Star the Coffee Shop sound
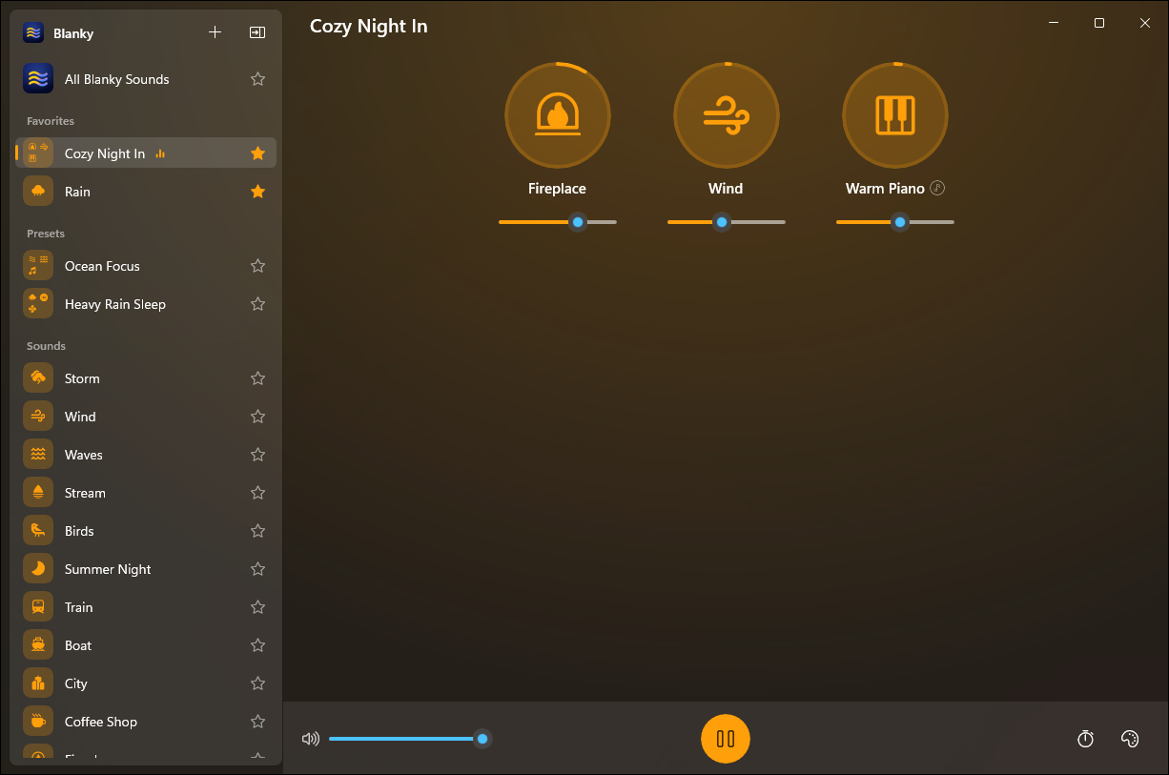The width and height of the screenshot is (1169, 775). pyautogui.click(x=257, y=722)
